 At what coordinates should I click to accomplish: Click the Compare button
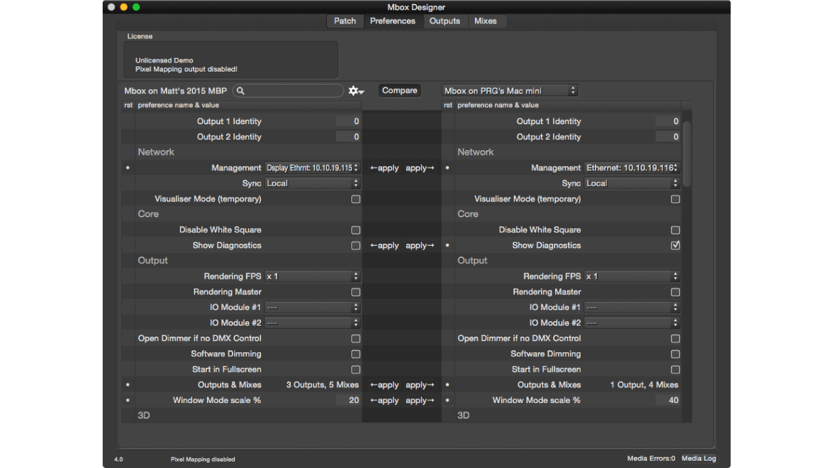(x=400, y=91)
